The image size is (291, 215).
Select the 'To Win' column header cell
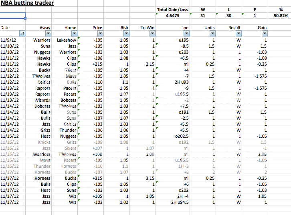click(x=143, y=28)
